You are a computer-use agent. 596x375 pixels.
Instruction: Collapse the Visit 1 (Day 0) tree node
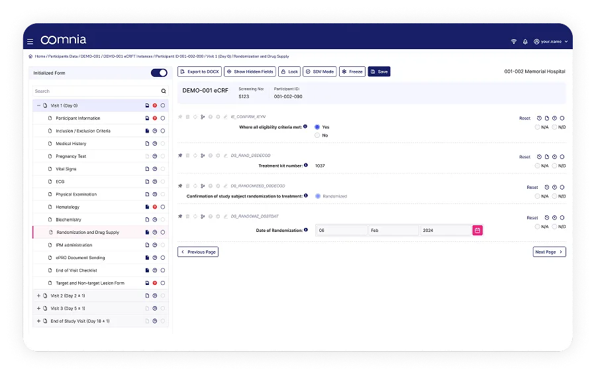38,105
